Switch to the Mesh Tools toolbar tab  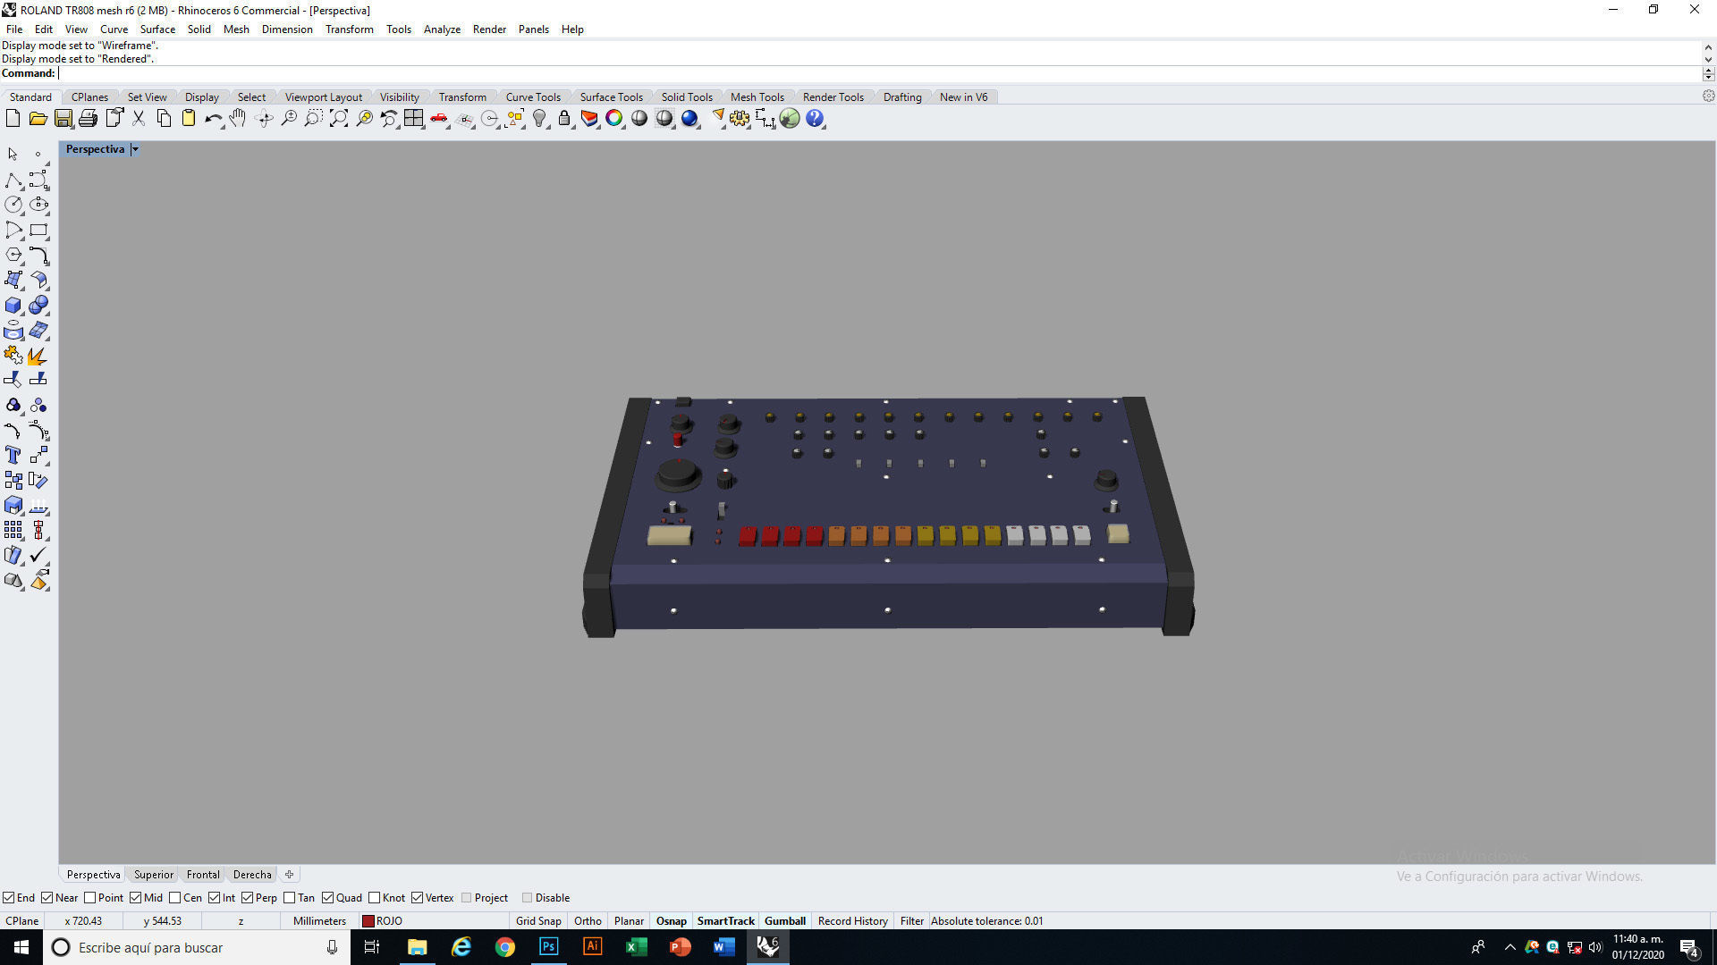tap(757, 97)
